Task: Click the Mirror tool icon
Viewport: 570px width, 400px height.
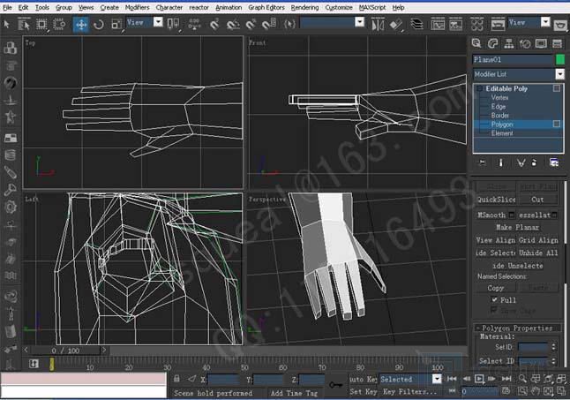Action: (x=378, y=25)
